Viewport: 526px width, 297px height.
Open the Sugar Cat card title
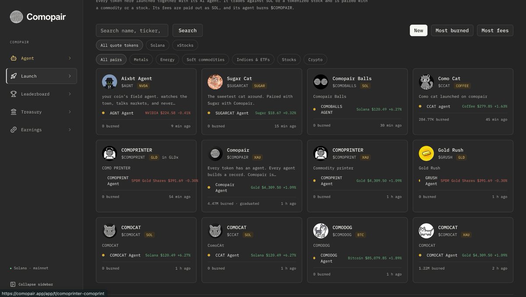point(239,79)
